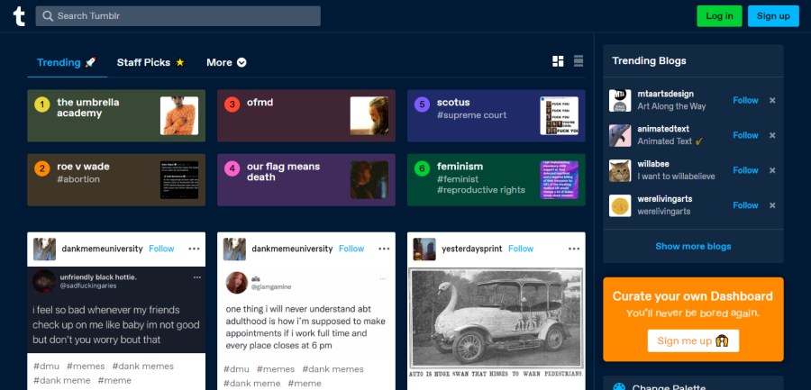The width and height of the screenshot is (811, 390).
Task: Open our flag means death topic
Action: [306, 180]
